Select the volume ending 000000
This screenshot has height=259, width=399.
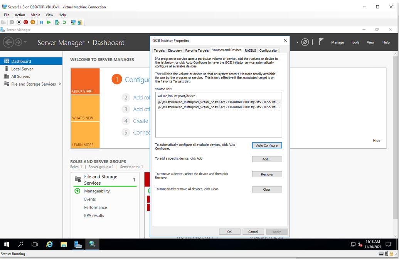point(219,102)
